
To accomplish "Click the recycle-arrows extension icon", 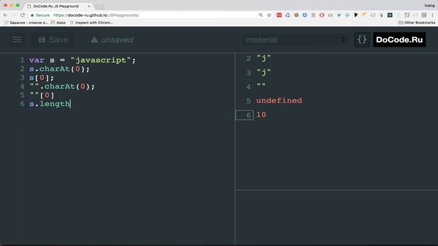I will pos(287,15).
